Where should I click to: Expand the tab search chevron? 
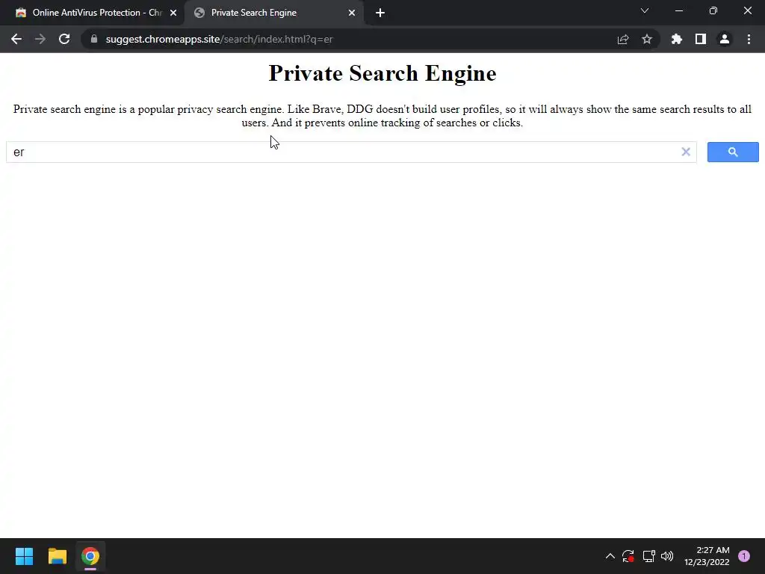click(645, 10)
